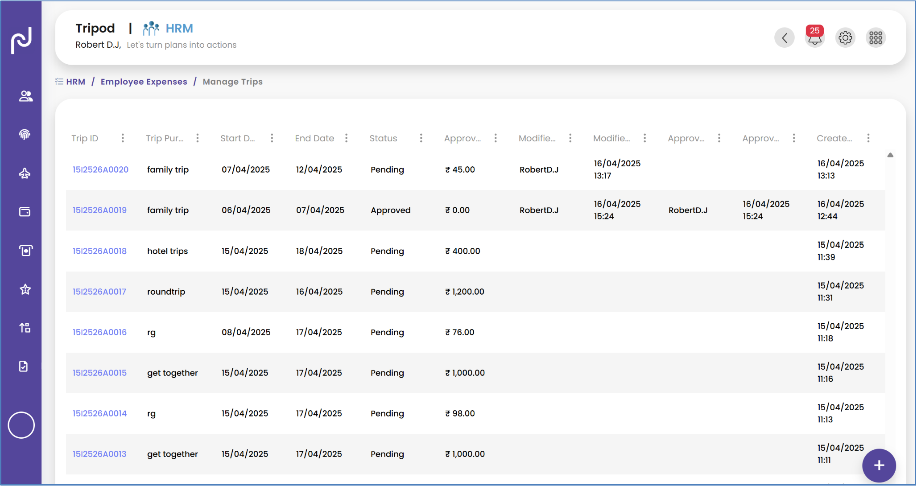Open trip 15I2526A0017
The image size is (917, 486).
tap(99, 292)
